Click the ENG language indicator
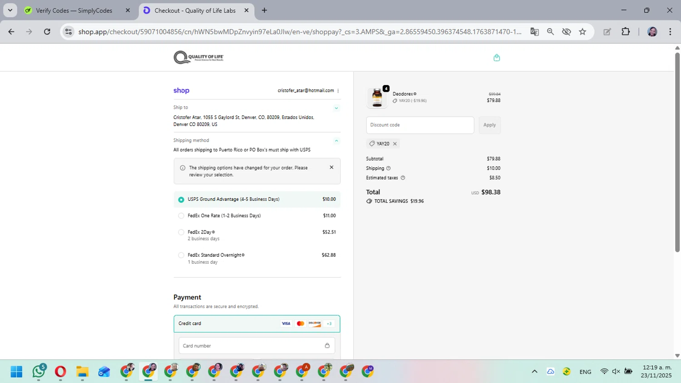Image resolution: width=681 pixels, height=383 pixels. pos(585,372)
